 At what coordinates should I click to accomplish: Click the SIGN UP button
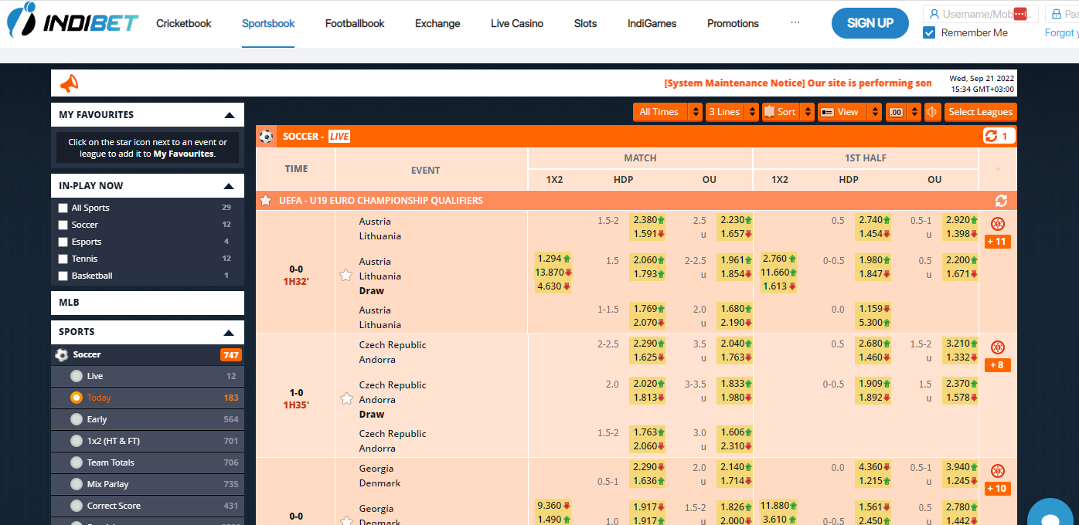[870, 23]
